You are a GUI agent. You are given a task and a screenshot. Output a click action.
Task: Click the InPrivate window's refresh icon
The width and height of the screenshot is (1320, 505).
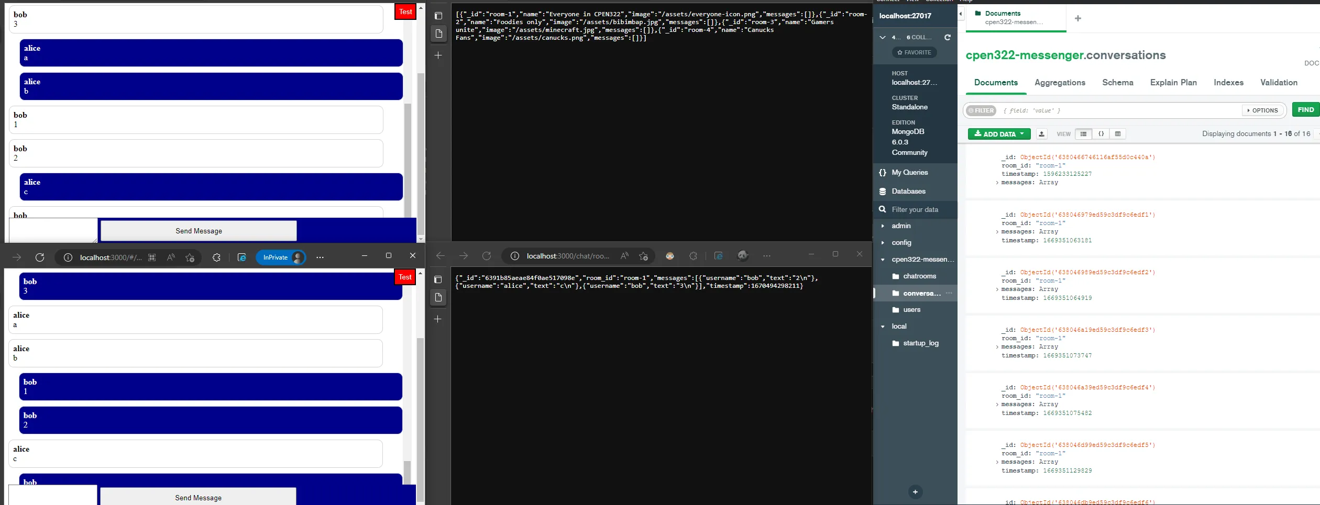(x=40, y=257)
